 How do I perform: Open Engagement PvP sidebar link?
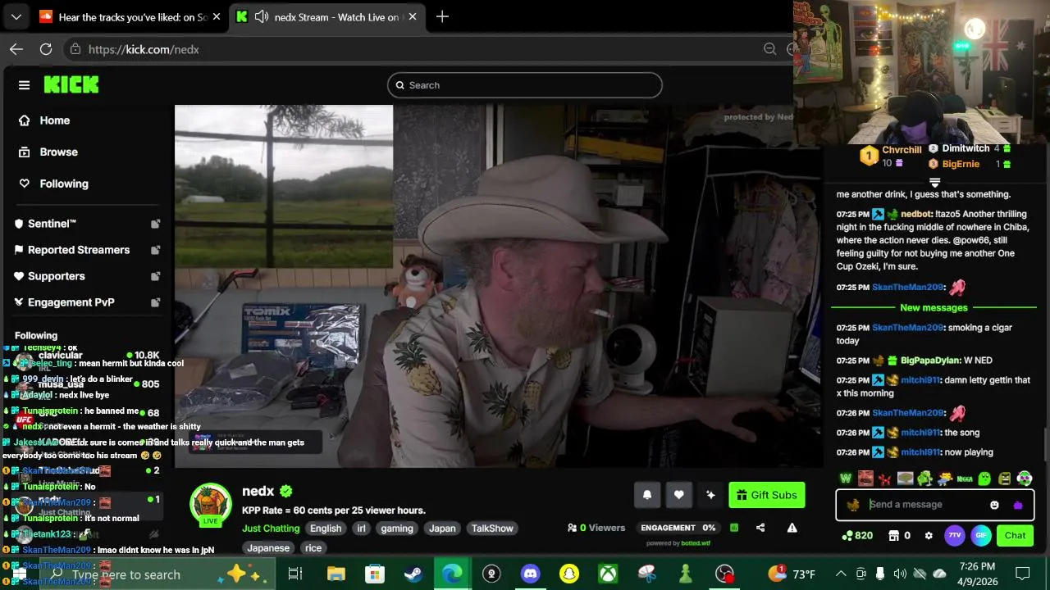click(71, 302)
